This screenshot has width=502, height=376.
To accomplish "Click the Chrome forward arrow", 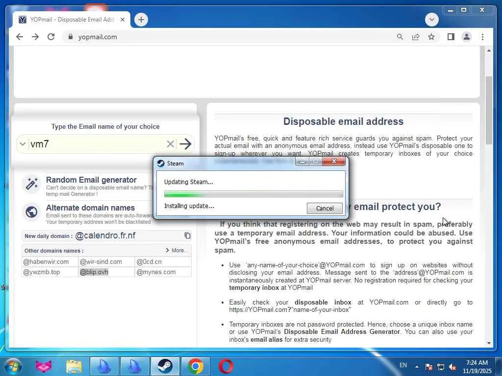I will tap(35, 37).
